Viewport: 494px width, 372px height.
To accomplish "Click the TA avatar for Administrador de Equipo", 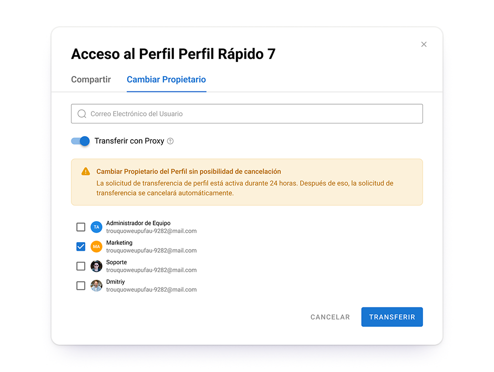I will tap(96, 227).
